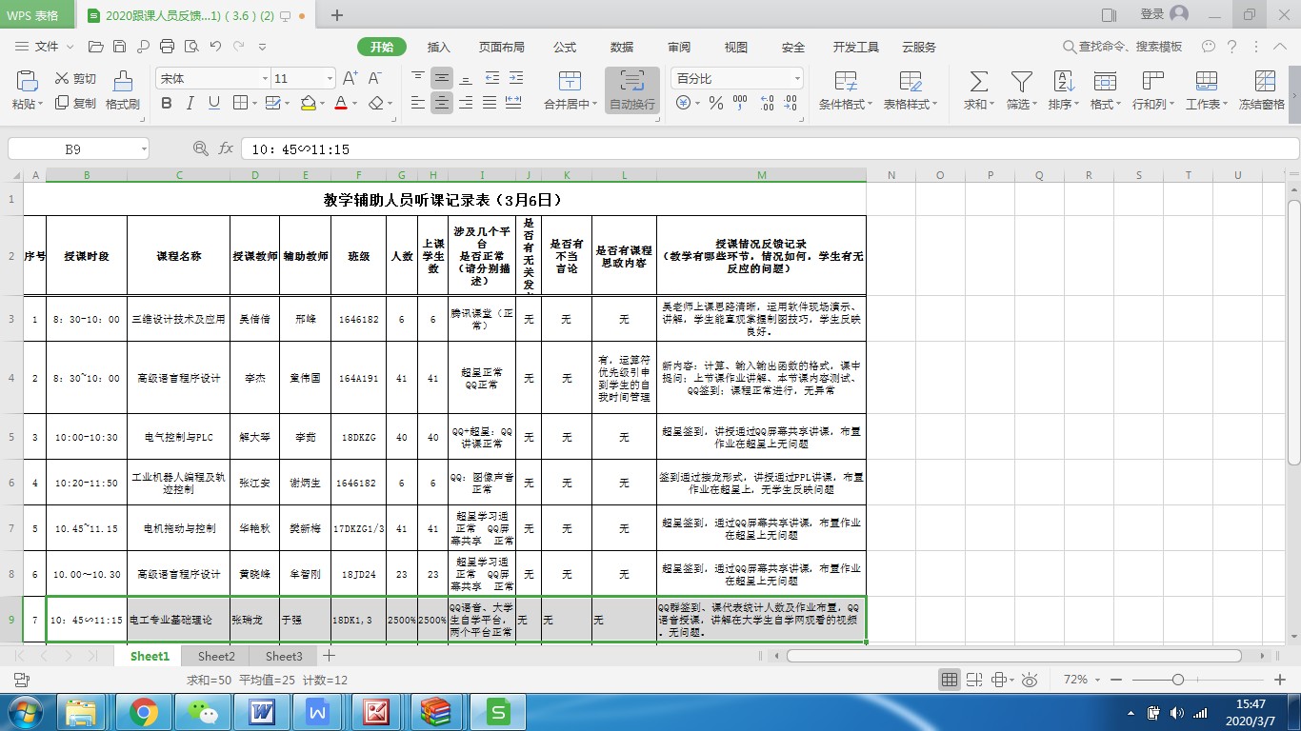Toggle vertical middle alignment
This screenshot has height=731, width=1301.
[442, 78]
